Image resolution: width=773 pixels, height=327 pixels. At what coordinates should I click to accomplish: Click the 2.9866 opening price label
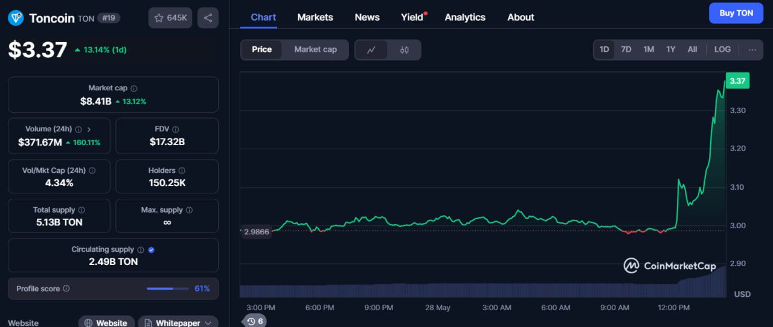[257, 231]
